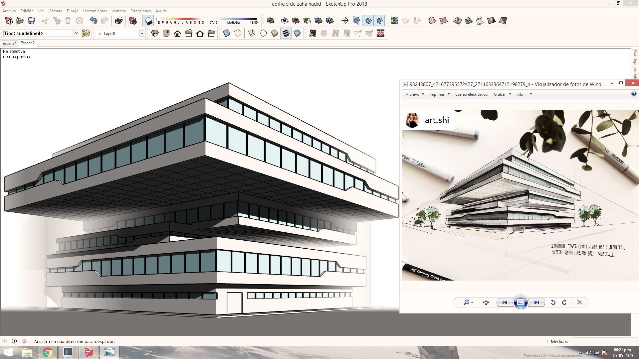
Task: Open the Extensiones menu
Action: coord(140,11)
